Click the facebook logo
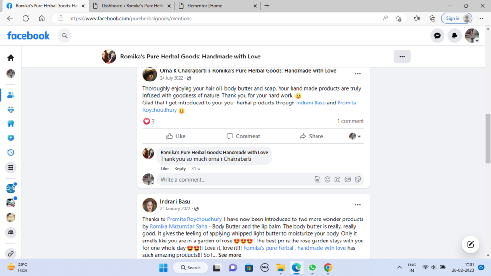The image size is (491, 276). (28, 35)
